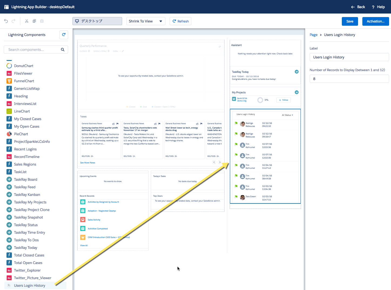Open the All Status filter dropdown
391x290 pixels.
pos(287,115)
